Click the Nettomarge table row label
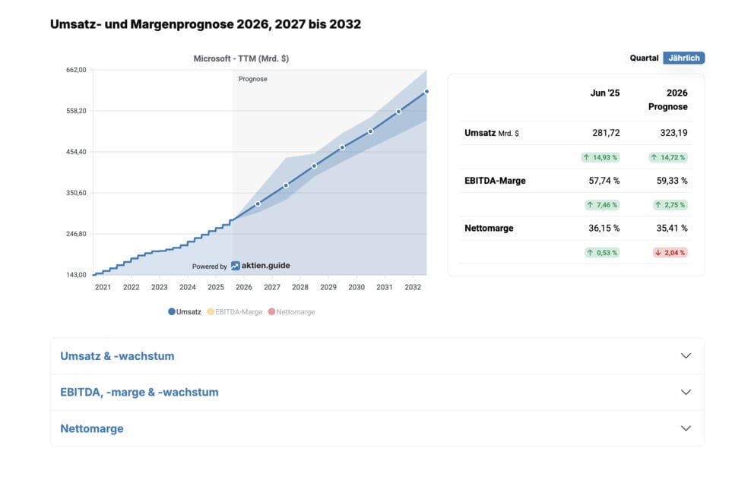The width and height of the screenshot is (751, 486). (x=489, y=228)
